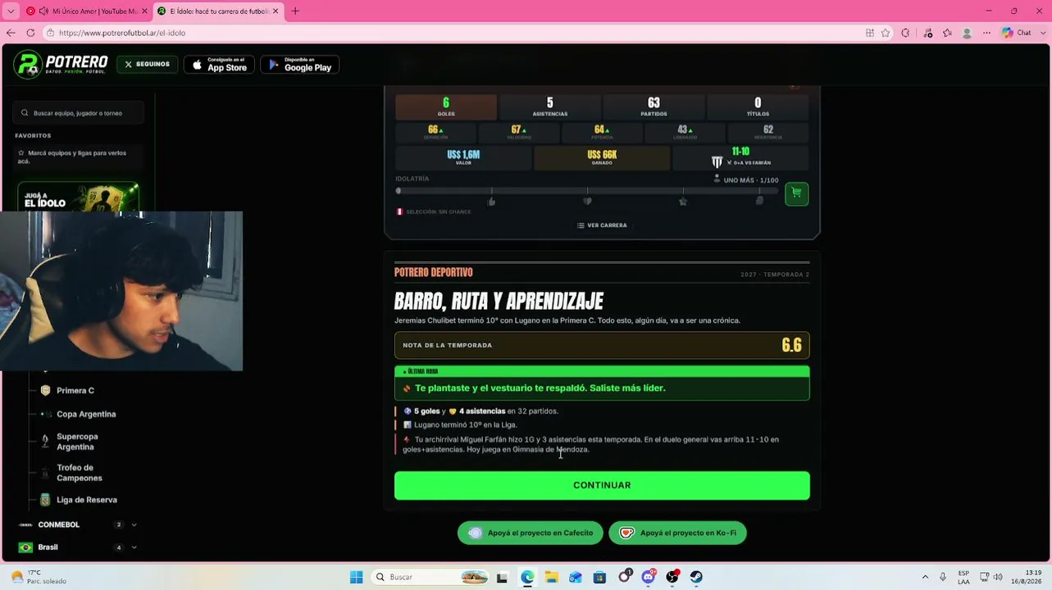The width and height of the screenshot is (1052, 590).
Task: Open the green shopping cart shop button
Action: 796,193
